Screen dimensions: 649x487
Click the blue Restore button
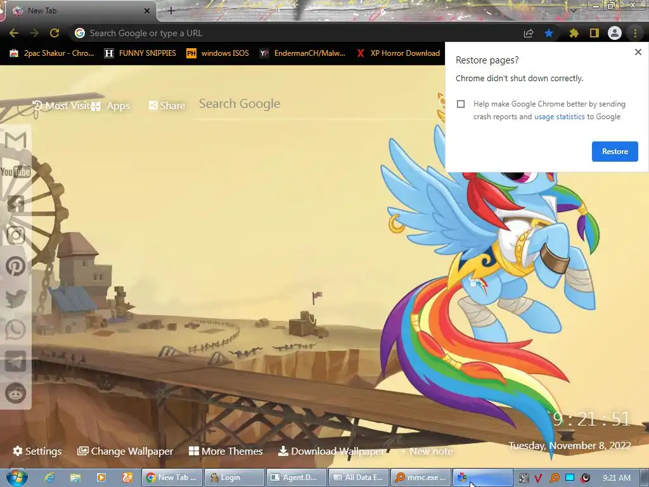(x=615, y=152)
